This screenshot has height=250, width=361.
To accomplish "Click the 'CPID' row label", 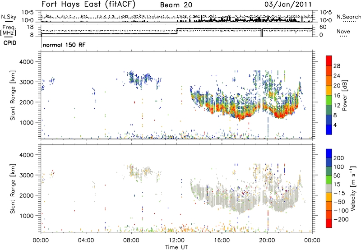I will tap(10, 43).
